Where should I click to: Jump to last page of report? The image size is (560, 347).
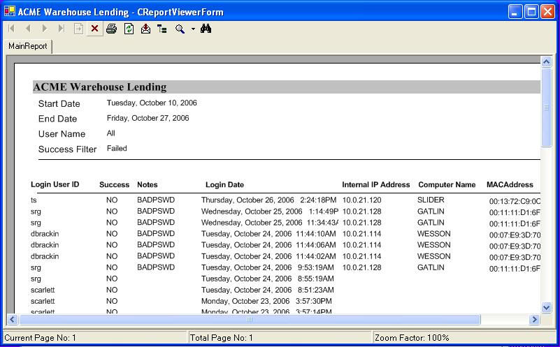62,29
